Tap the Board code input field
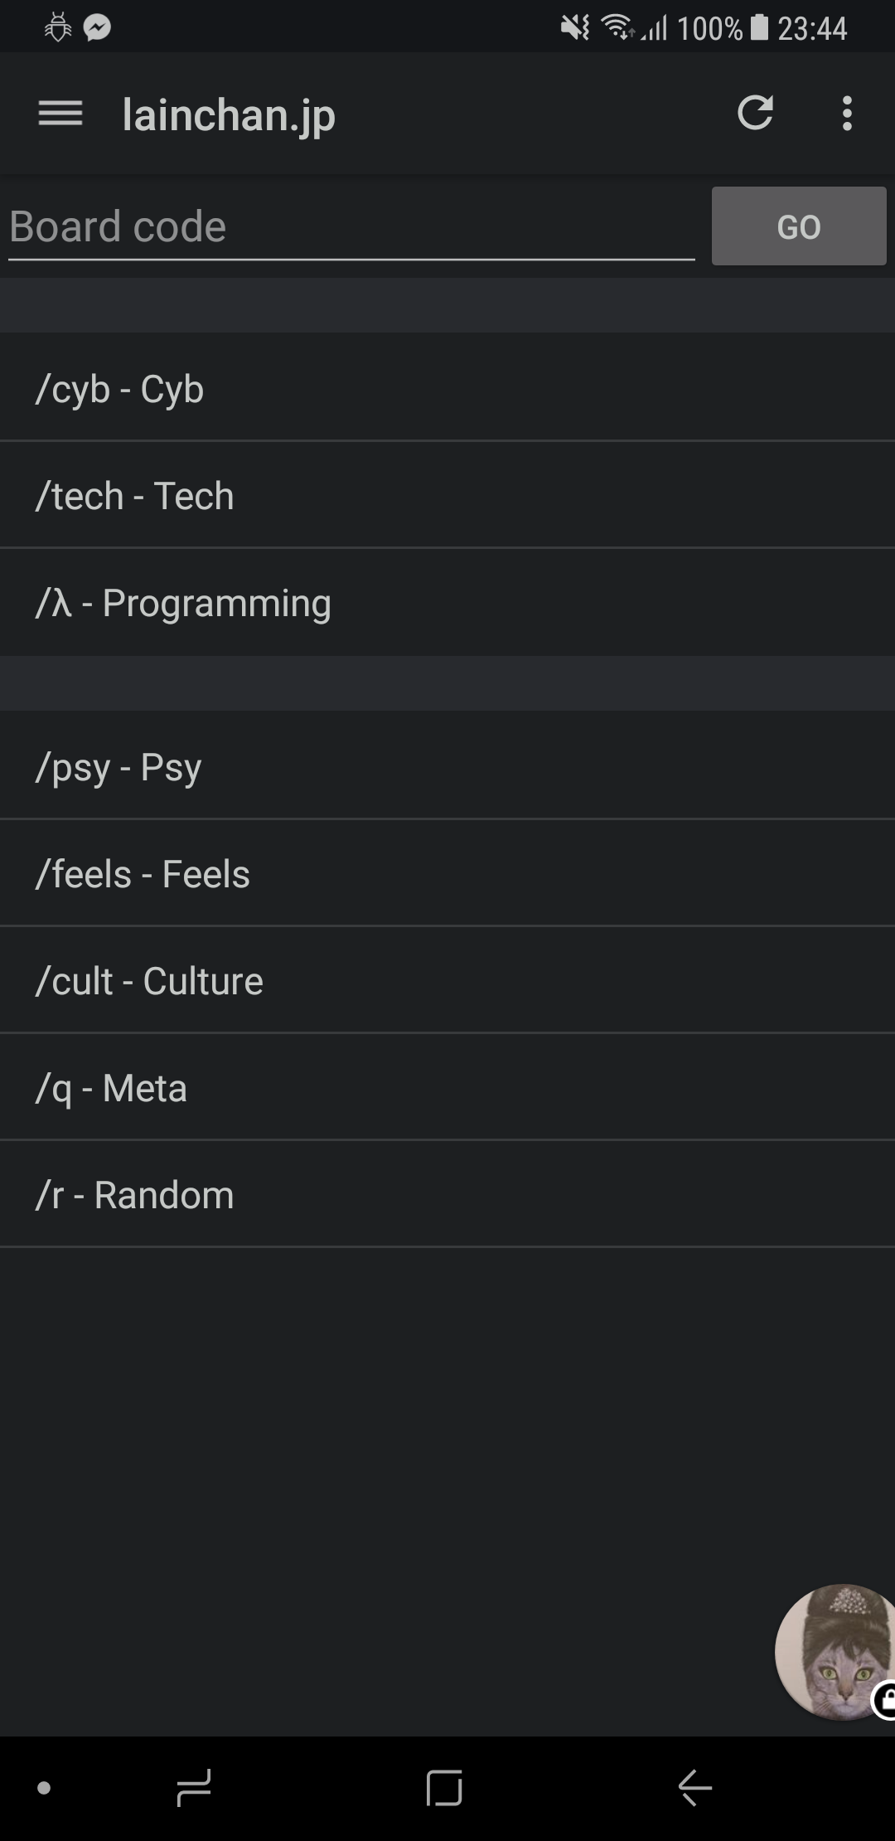The image size is (895, 1841). (x=351, y=227)
